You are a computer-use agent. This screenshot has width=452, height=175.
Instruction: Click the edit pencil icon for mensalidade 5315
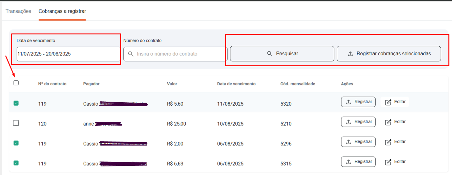[388, 162]
